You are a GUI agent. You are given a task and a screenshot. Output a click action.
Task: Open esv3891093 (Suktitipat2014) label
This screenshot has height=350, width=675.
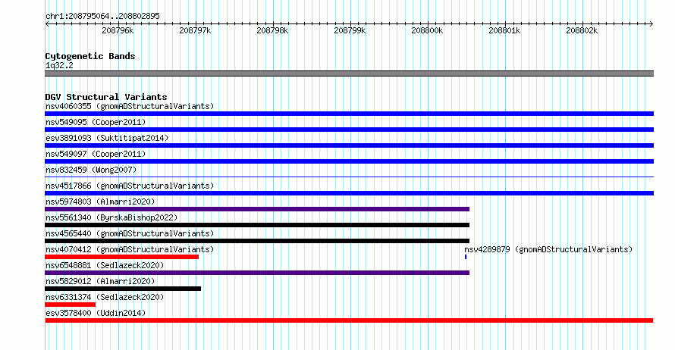click(107, 138)
